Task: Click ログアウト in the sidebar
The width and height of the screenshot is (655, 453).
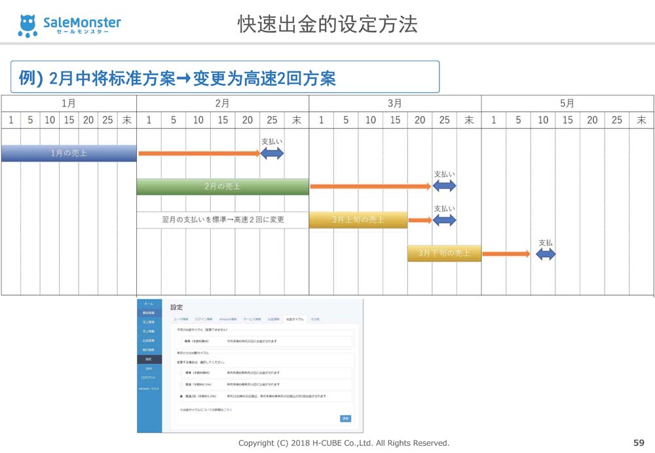Action: [x=149, y=378]
